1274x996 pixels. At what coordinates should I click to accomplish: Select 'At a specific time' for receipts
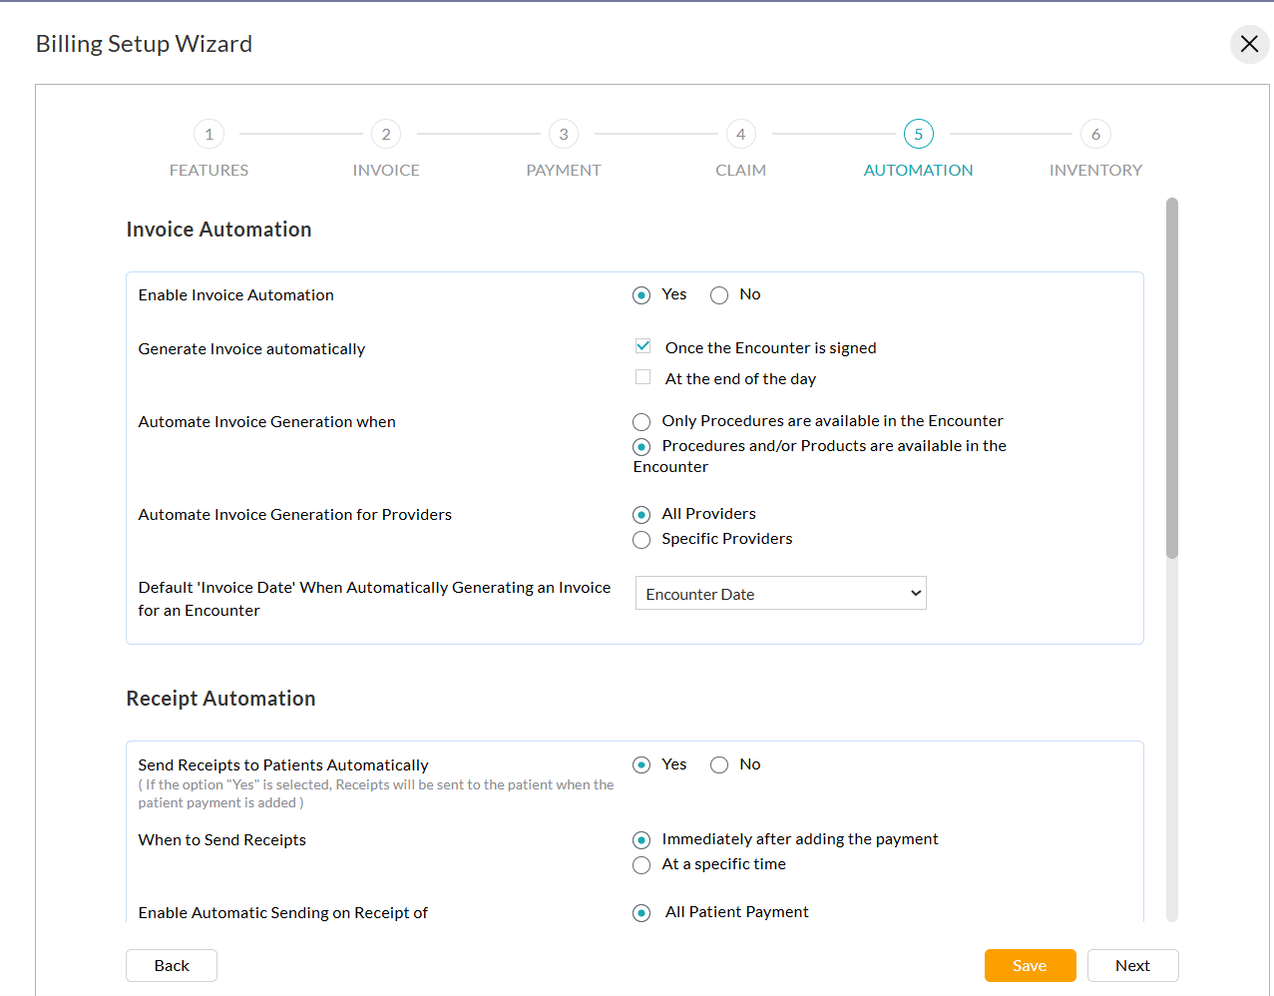pyautogui.click(x=641, y=864)
